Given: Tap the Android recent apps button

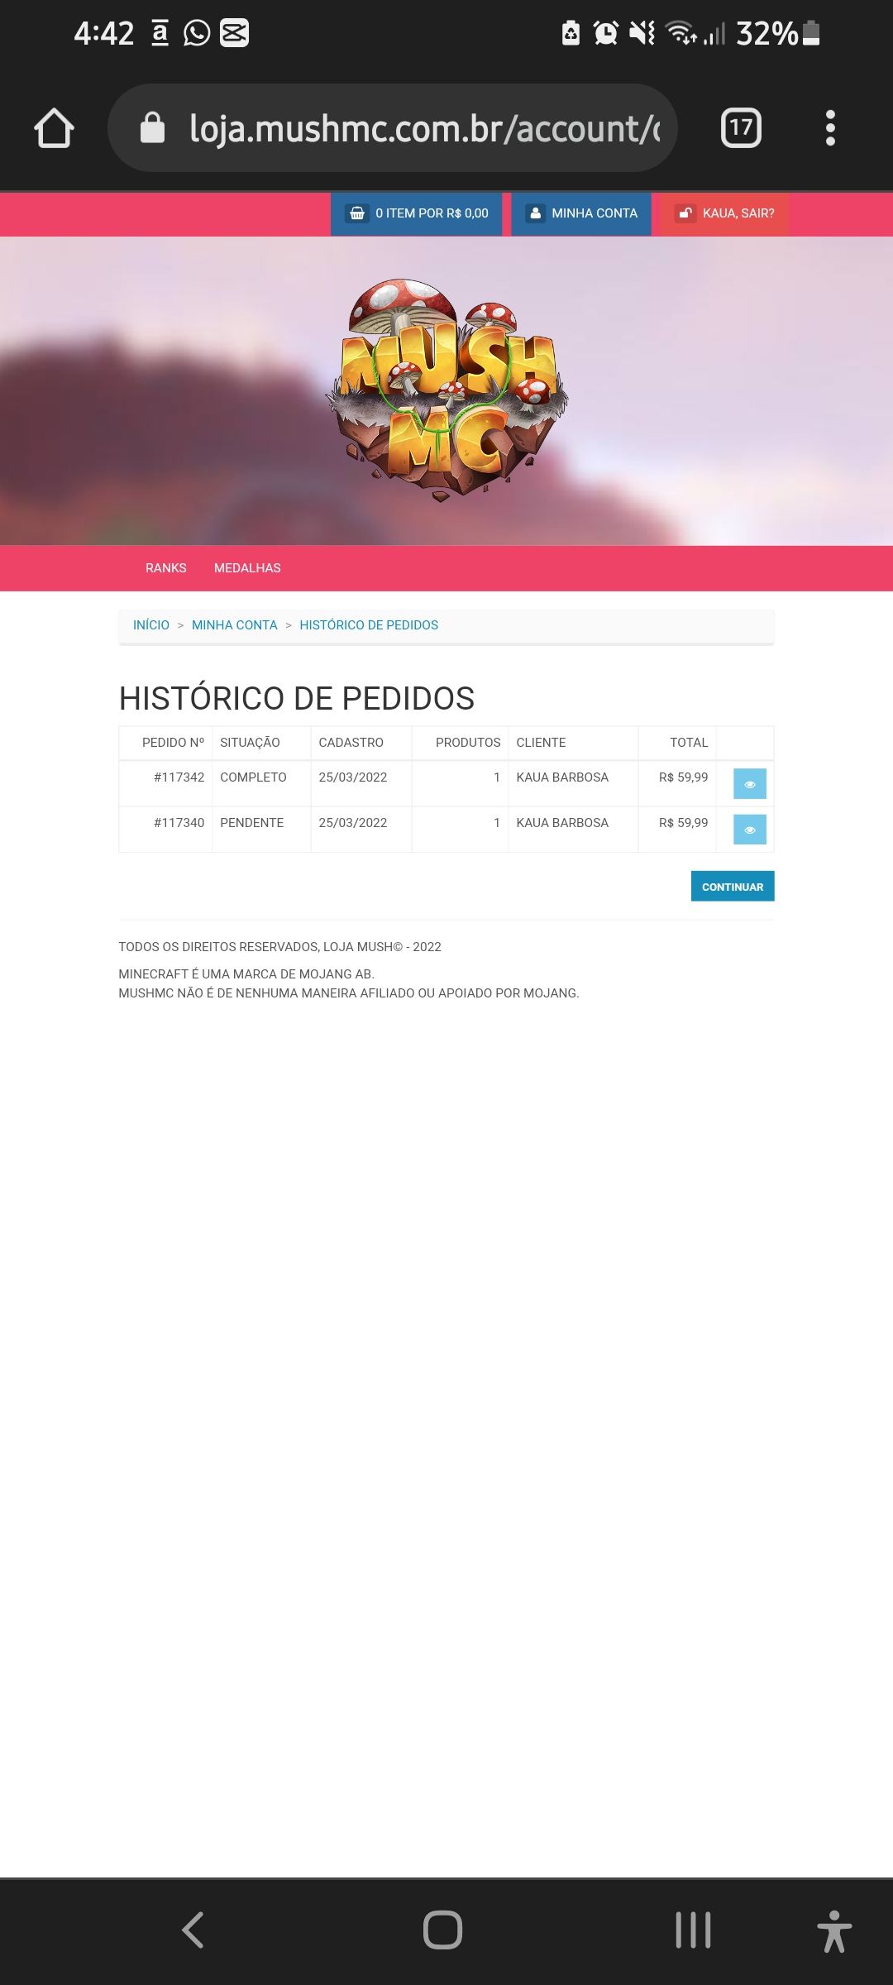Looking at the screenshot, I should [x=693, y=1930].
